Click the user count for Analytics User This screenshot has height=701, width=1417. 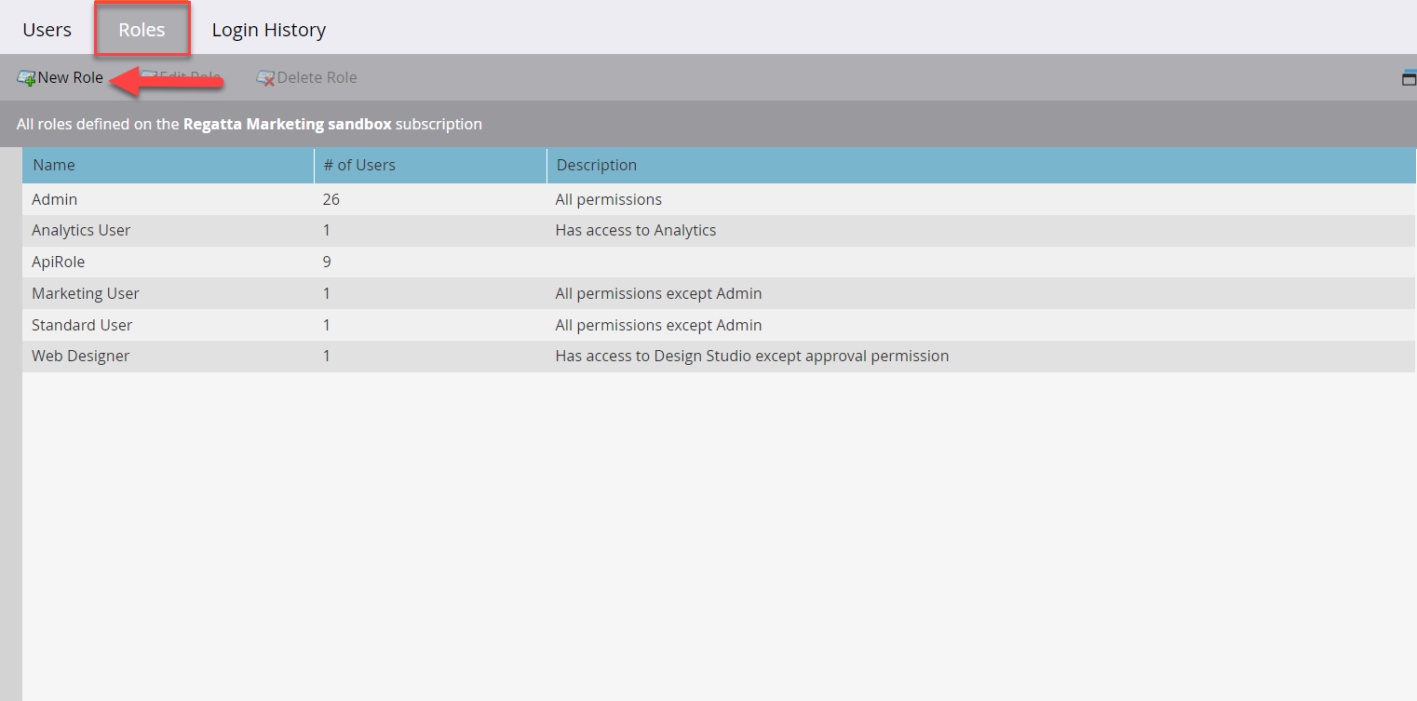point(327,230)
